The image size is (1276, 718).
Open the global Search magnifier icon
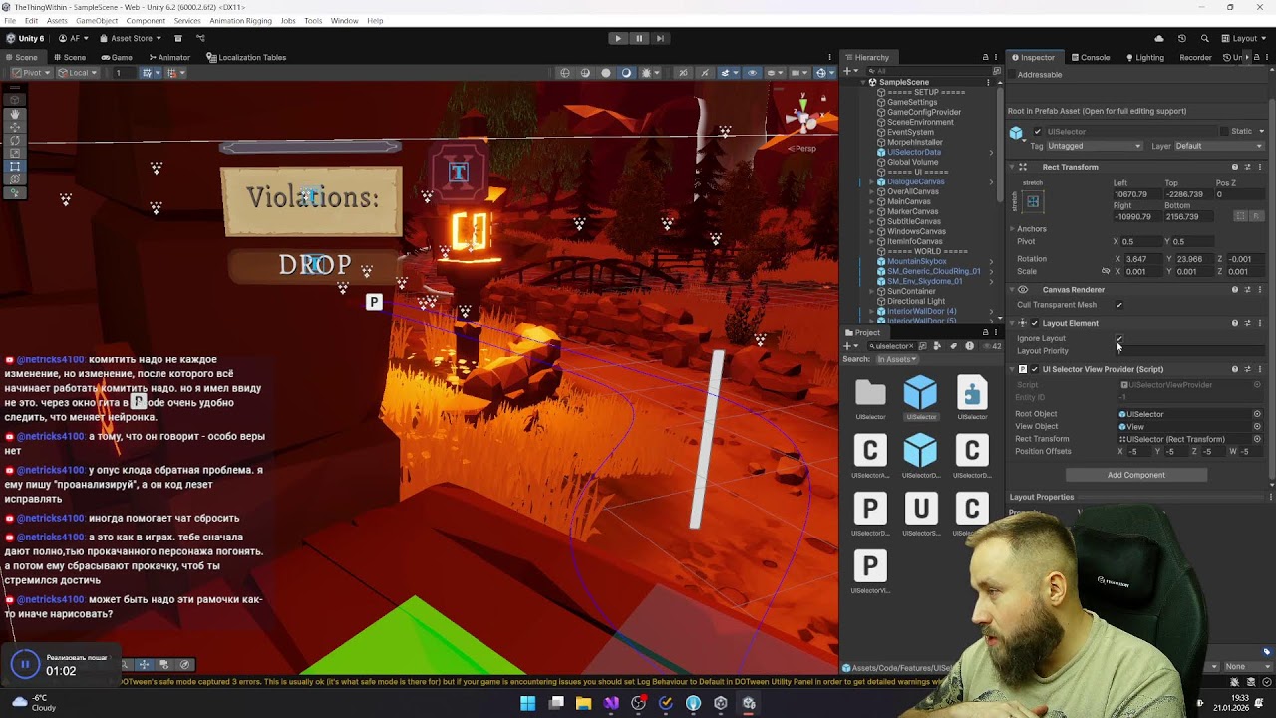[x=1205, y=38]
